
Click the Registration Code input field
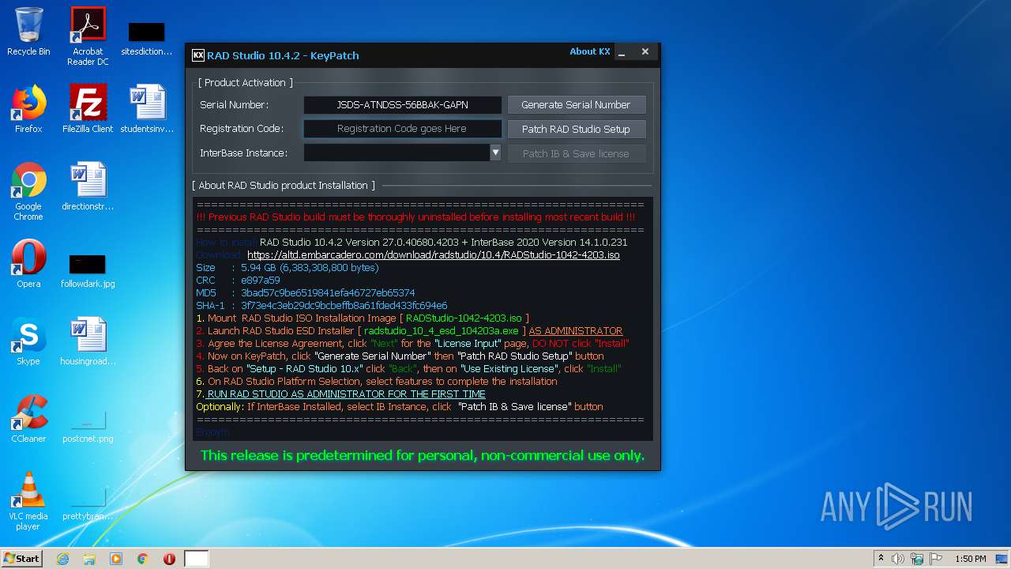(x=403, y=129)
